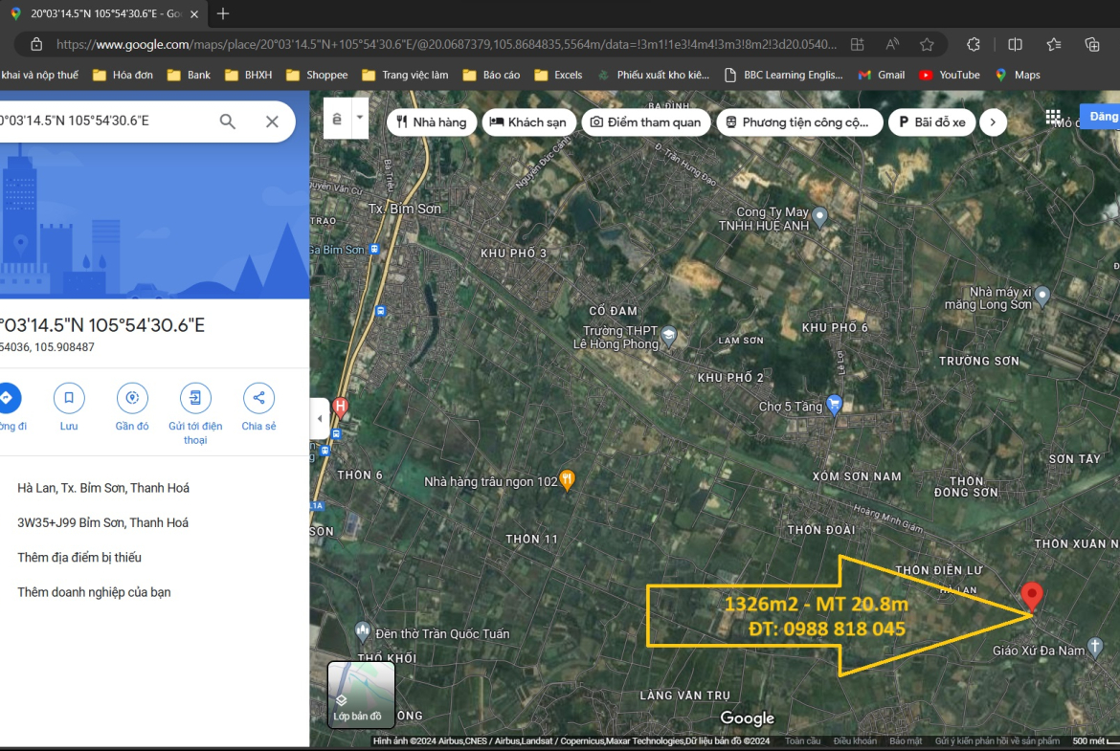Click the Gần đó nearby icon

tap(132, 398)
